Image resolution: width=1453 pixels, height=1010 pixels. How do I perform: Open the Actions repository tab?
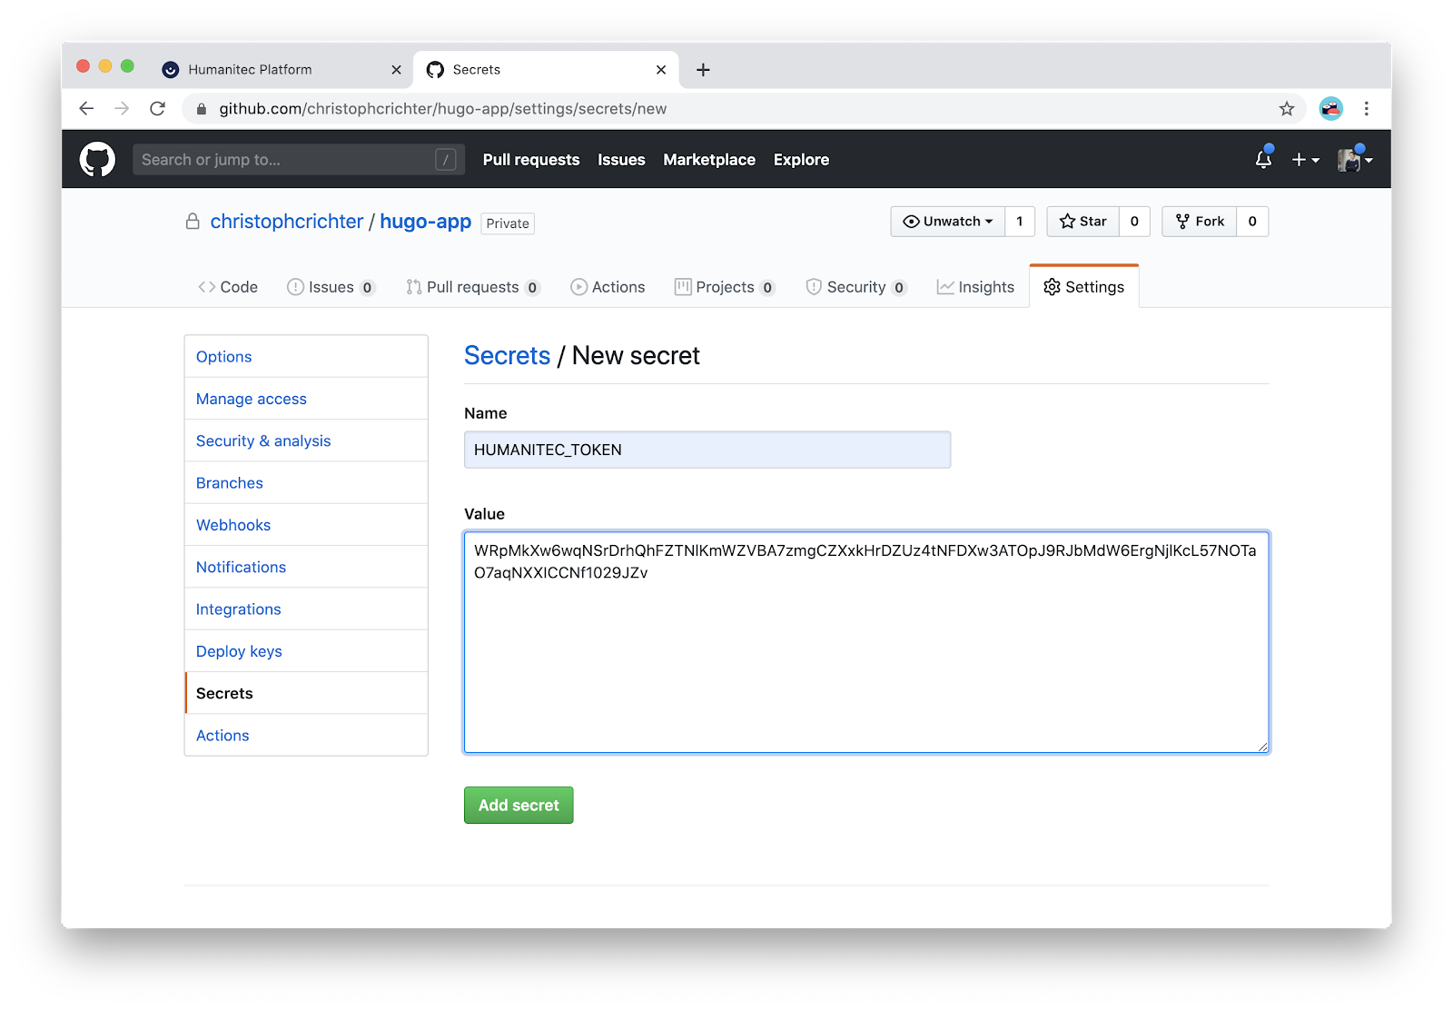point(608,287)
